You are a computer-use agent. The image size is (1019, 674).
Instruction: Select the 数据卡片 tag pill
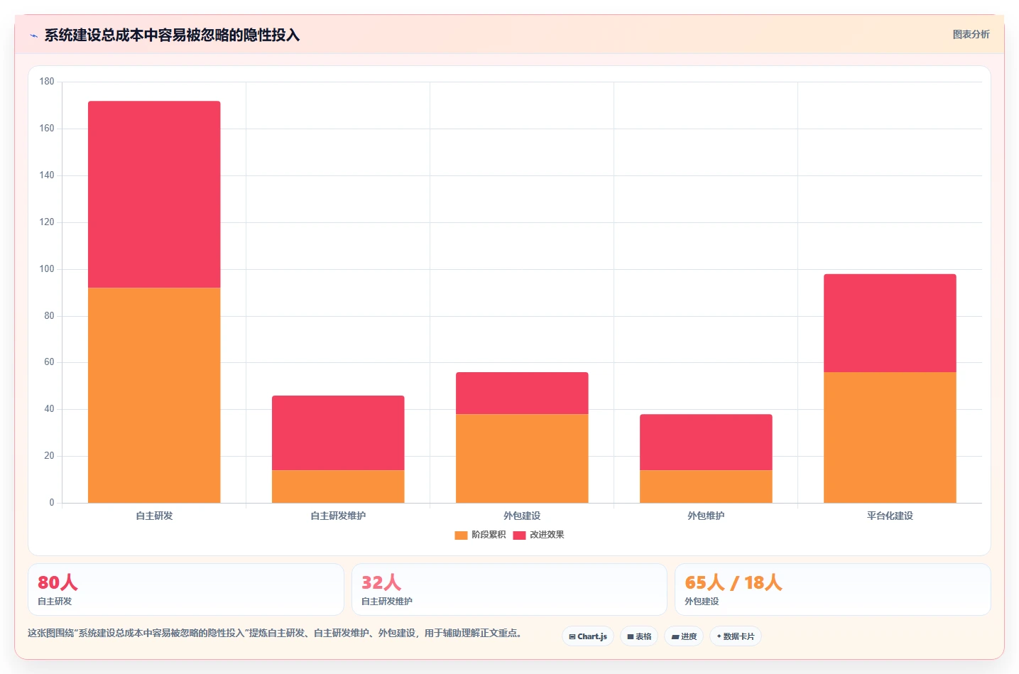click(x=736, y=636)
